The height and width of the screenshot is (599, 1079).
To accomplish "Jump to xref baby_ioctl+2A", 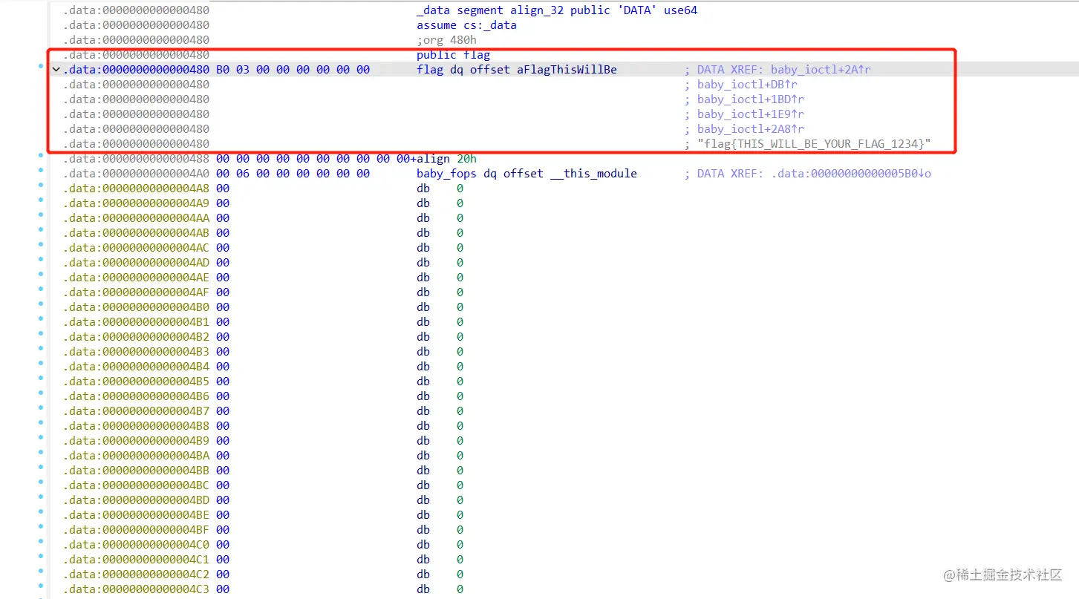I will coord(821,70).
